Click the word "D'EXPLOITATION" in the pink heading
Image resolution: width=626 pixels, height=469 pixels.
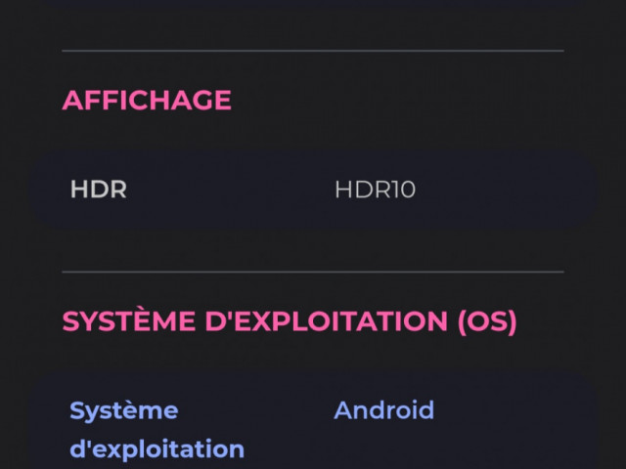coord(326,321)
